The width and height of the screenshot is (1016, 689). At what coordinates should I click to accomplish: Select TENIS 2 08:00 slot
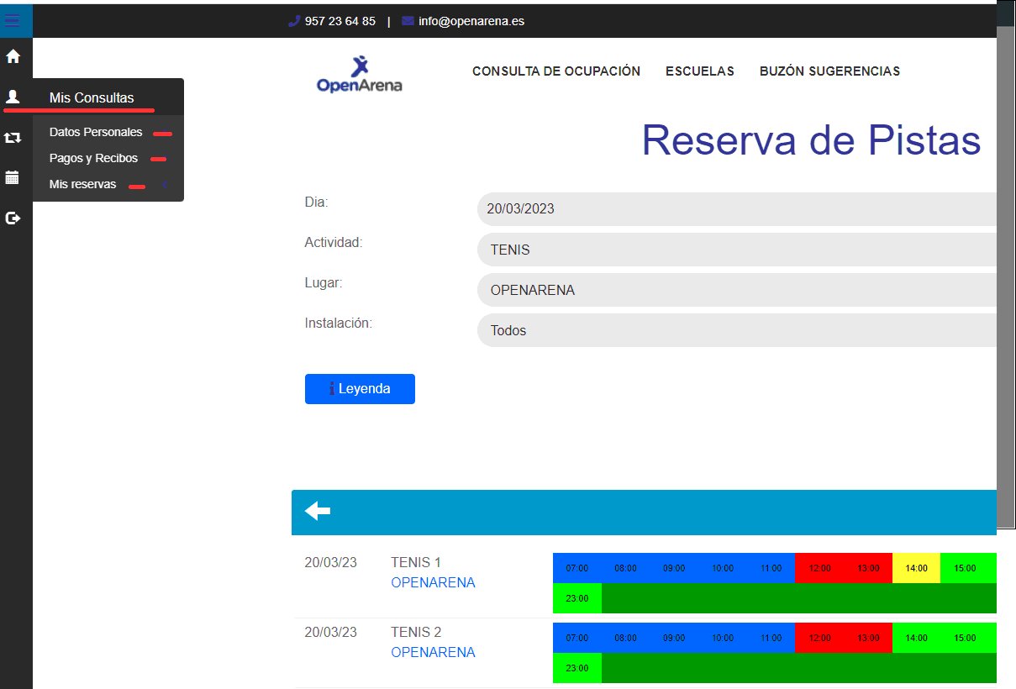point(626,638)
